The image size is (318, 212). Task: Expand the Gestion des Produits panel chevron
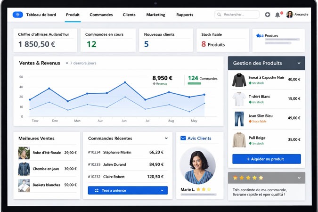[299, 63]
